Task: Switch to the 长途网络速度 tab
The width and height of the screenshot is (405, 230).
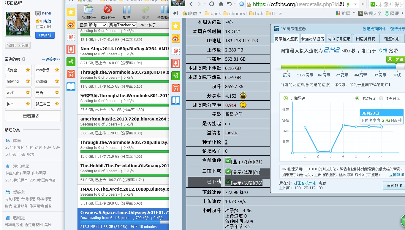Action: (313, 39)
